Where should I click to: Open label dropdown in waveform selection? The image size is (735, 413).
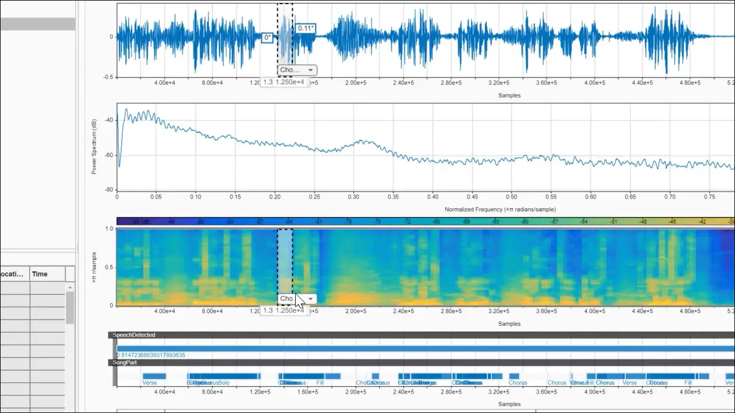(x=310, y=70)
